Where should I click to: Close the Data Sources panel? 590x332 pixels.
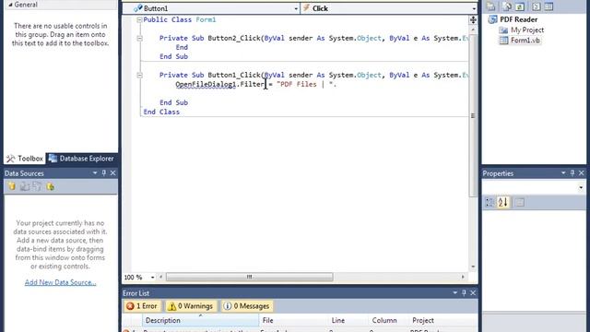tap(112, 173)
